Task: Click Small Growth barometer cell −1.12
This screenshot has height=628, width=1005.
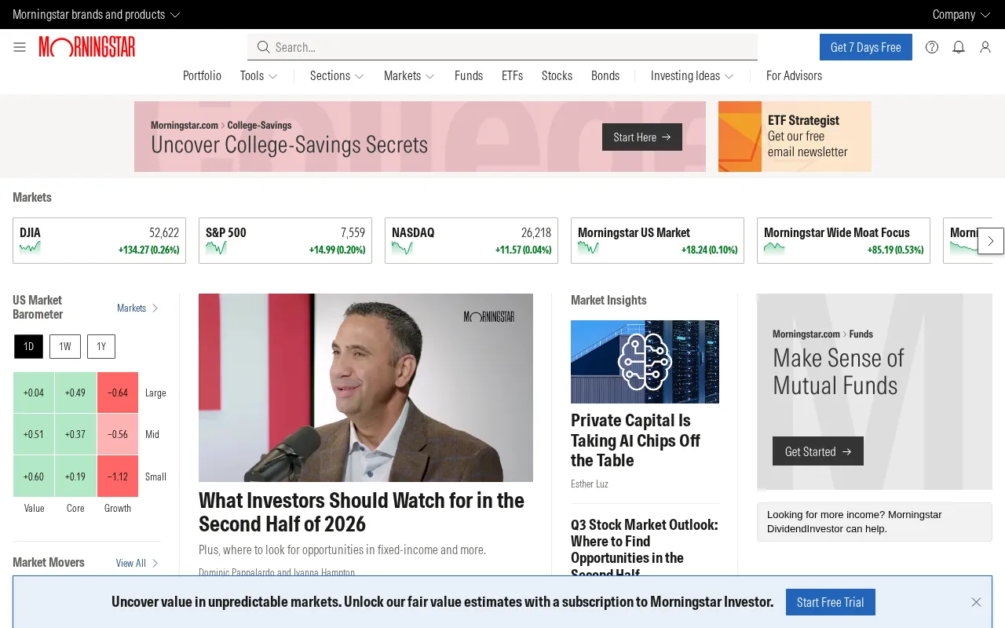Action: click(x=118, y=476)
